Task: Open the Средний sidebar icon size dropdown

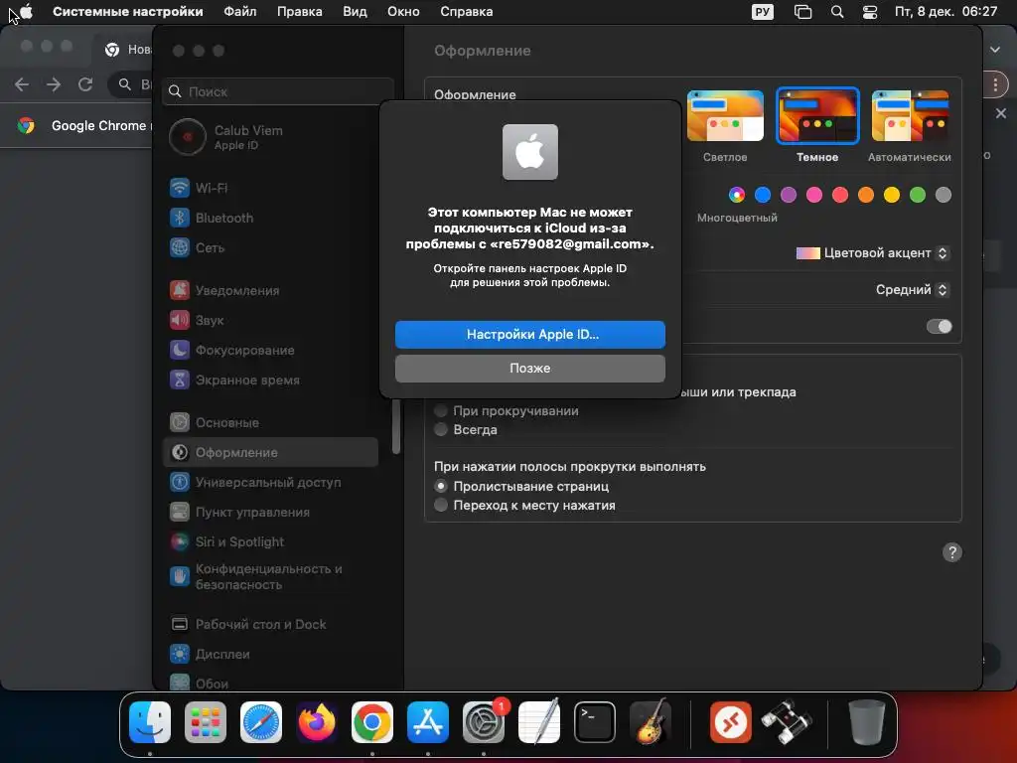Action: point(912,289)
